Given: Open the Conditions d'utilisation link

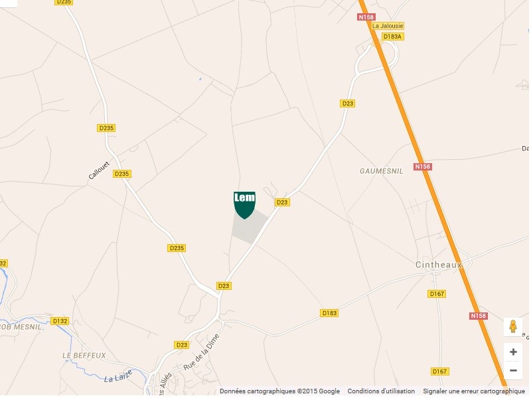Looking at the screenshot, I should pos(381,391).
